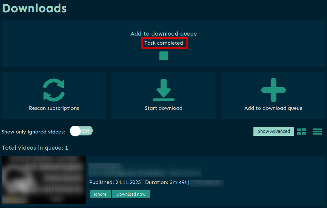Click the Published date and duration text
Viewport: 327px width, 208px height.
(x=138, y=182)
